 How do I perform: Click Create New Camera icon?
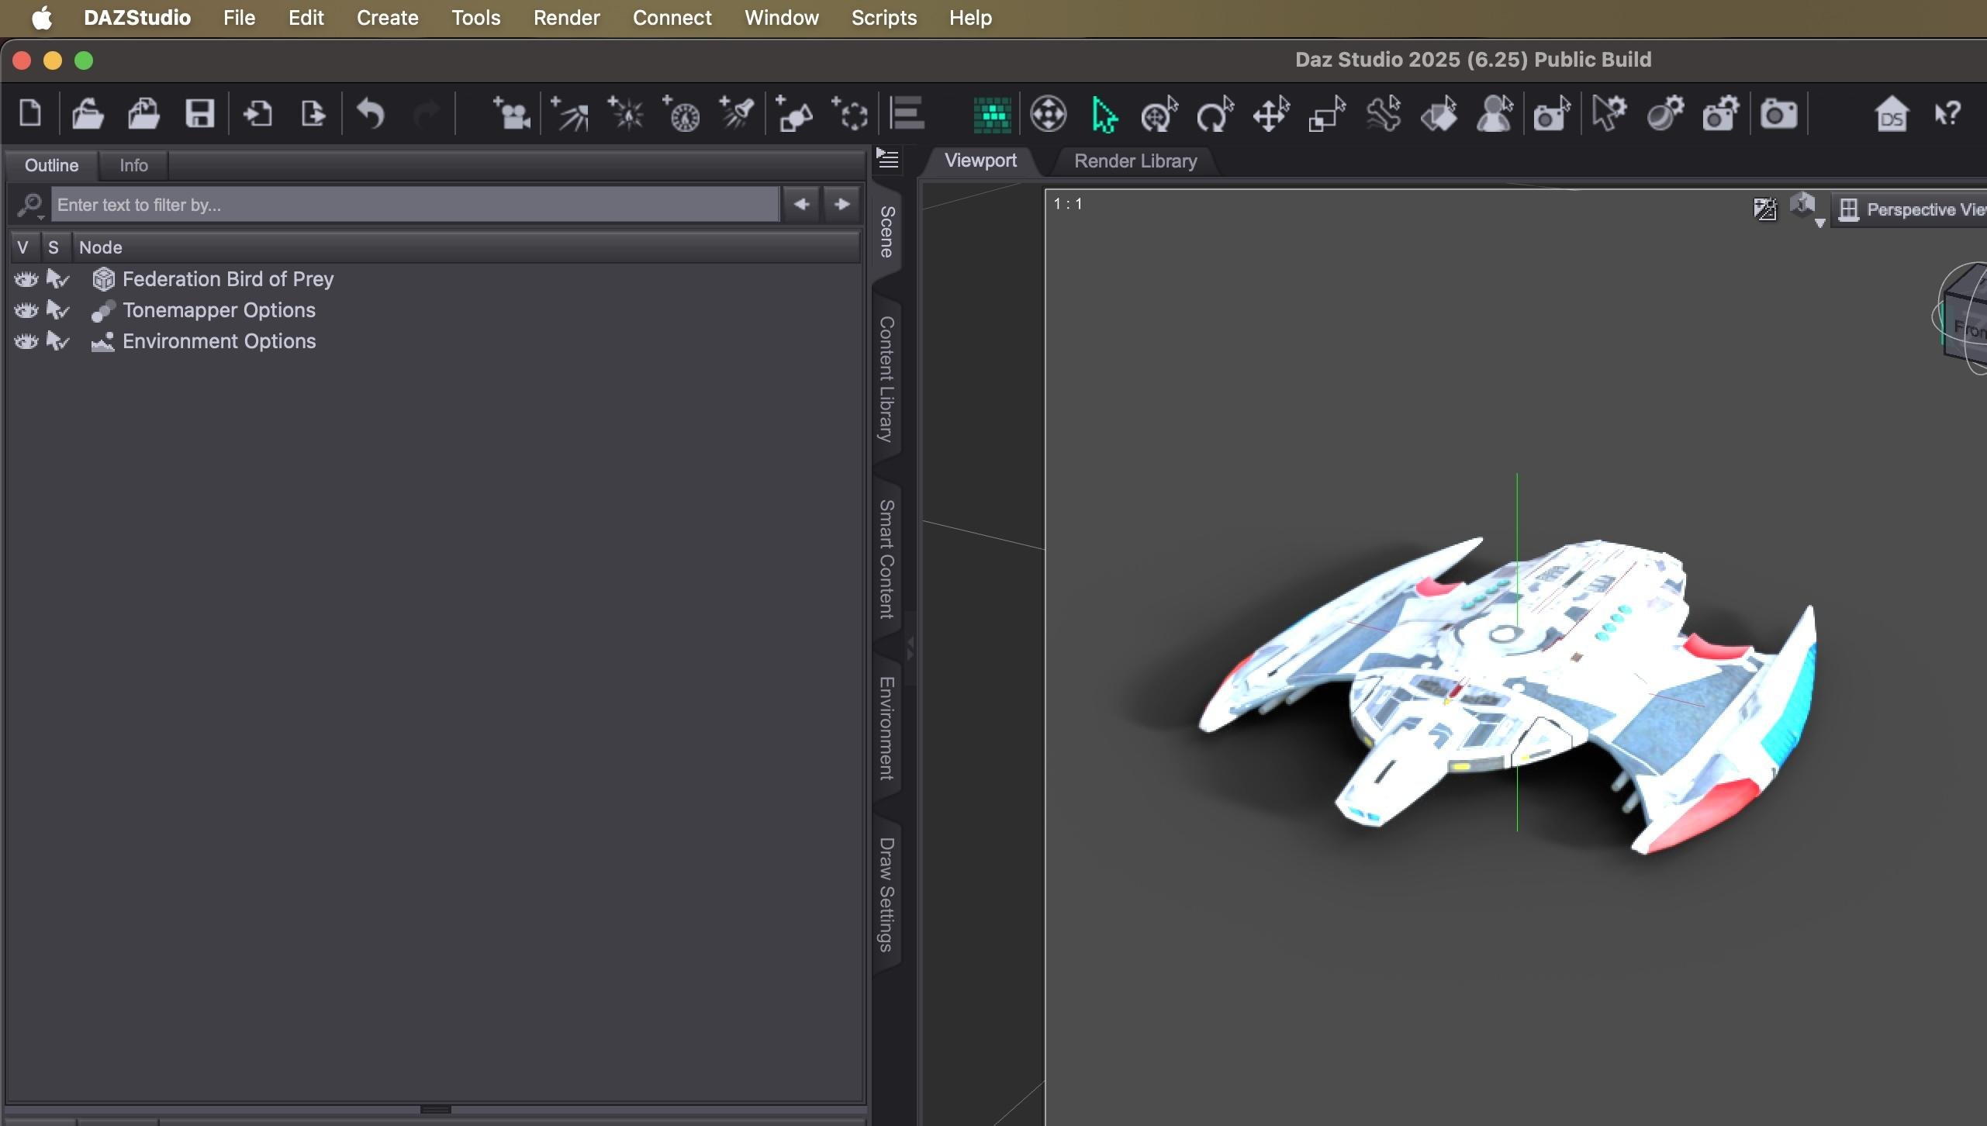tap(512, 114)
